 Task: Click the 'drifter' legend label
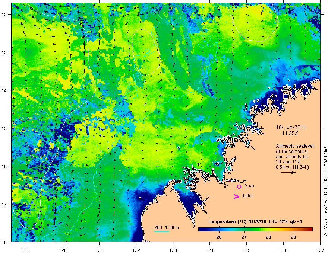247,196
